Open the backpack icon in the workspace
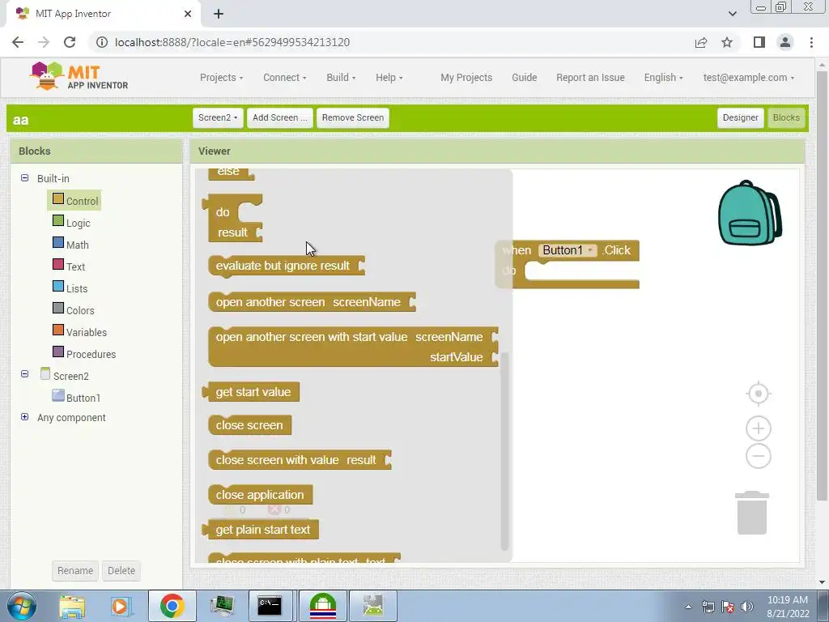Image resolution: width=829 pixels, height=622 pixels. [750, 213]
